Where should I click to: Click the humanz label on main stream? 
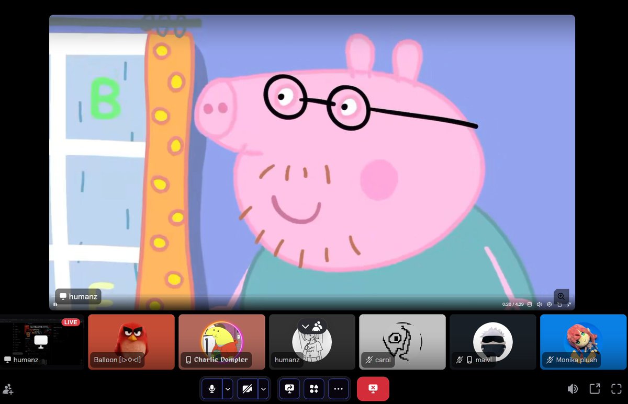point(78,297)
